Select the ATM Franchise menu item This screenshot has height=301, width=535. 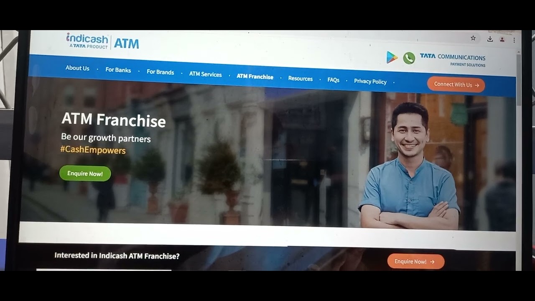pos(255,77)
